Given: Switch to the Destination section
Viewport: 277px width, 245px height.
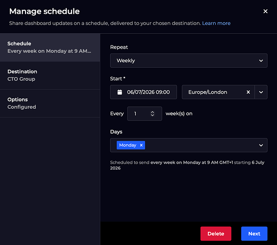Looking at the screenshot, I should tap(50, 75).
